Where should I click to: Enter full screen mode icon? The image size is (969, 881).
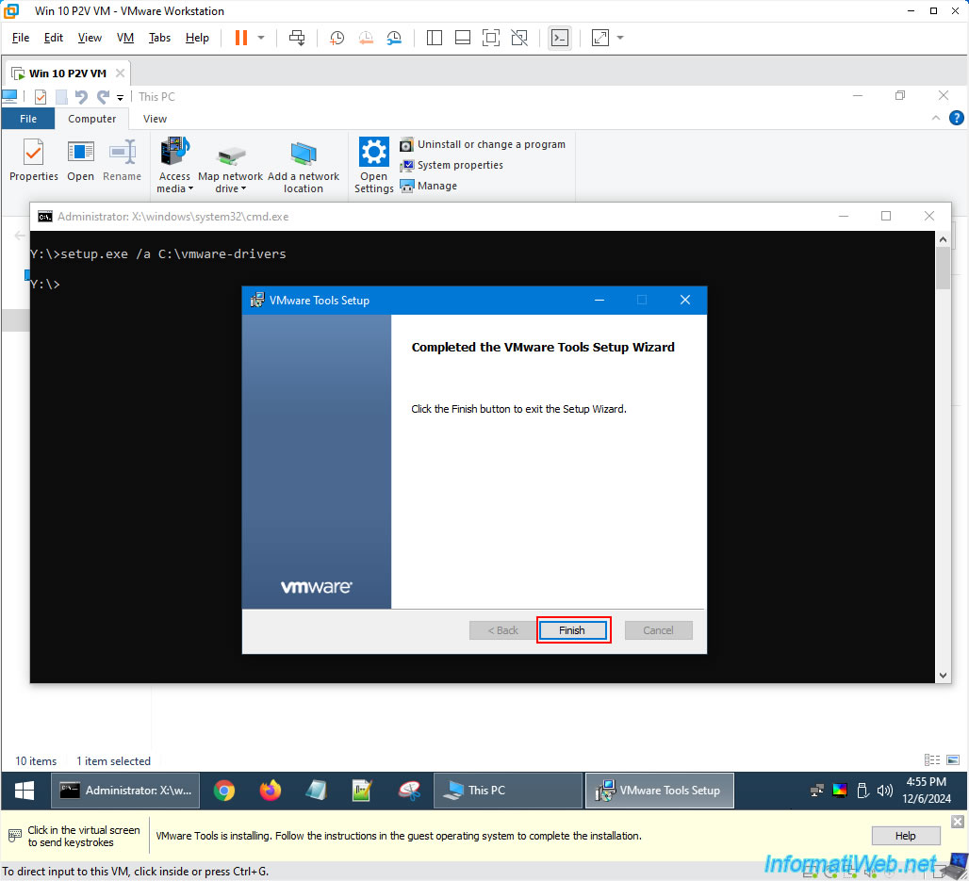(491, 38)
